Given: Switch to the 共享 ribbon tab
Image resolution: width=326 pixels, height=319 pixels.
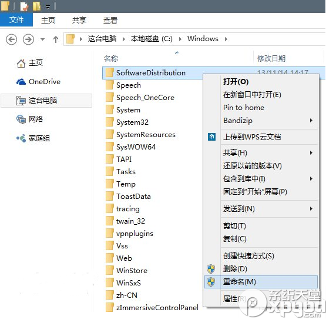Looking at the screenshot, I should 79,20.
